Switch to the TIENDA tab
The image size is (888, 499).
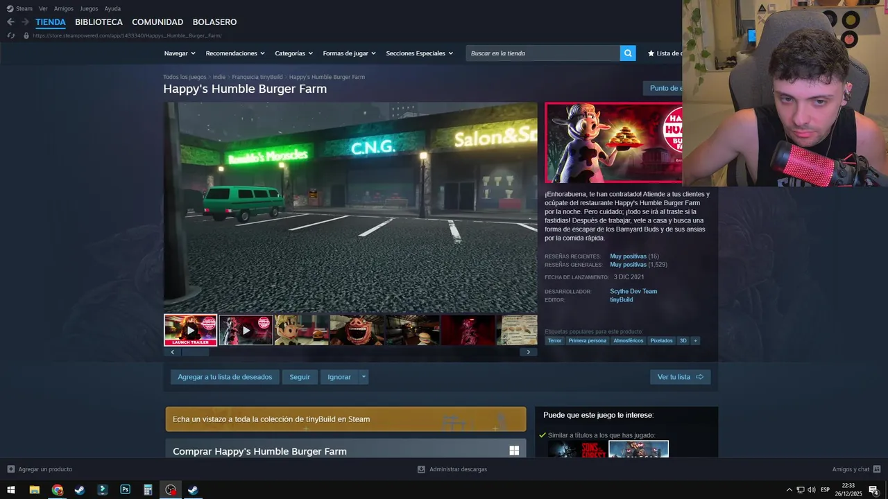pos(51,22)
